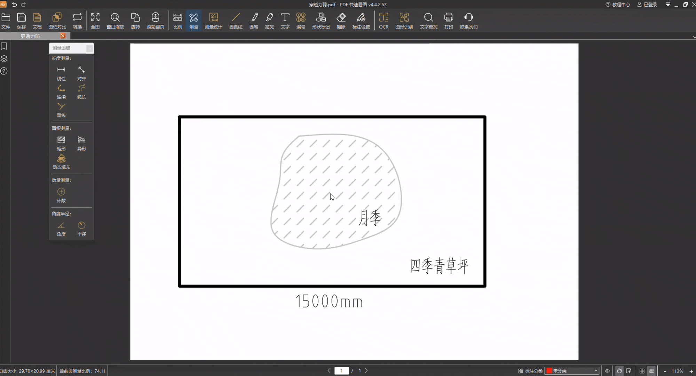Close the 测量面板 measurement panel

90,48
